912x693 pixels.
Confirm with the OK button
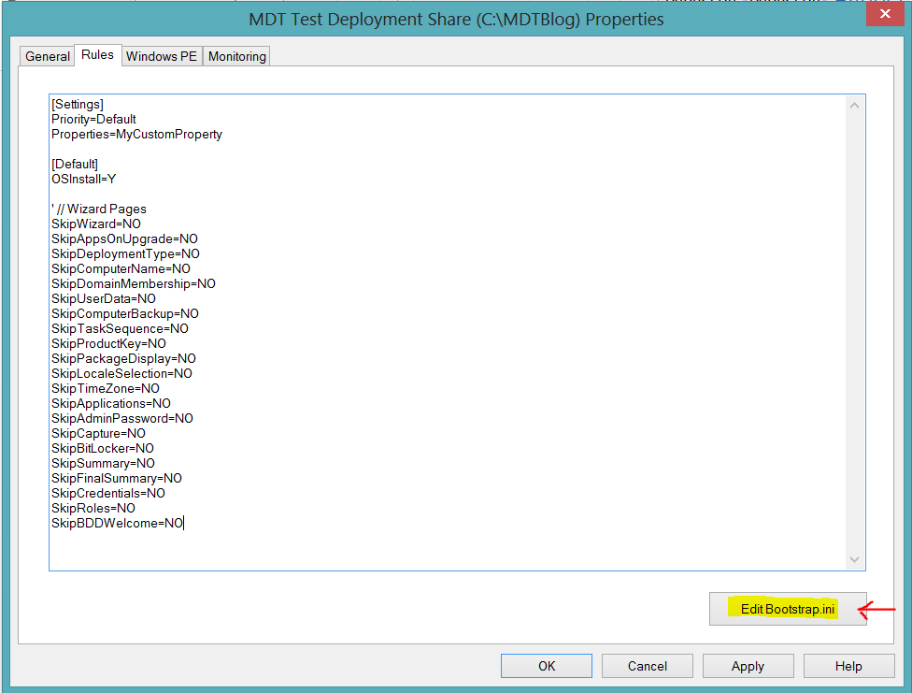point(546,666)
